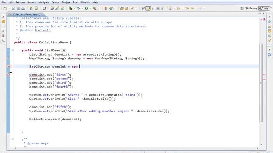Screen dimensions: 273x153
Task: Click the error marker beside demoList.add("first")
Action: pyautogui.click(x=9, y=74)
